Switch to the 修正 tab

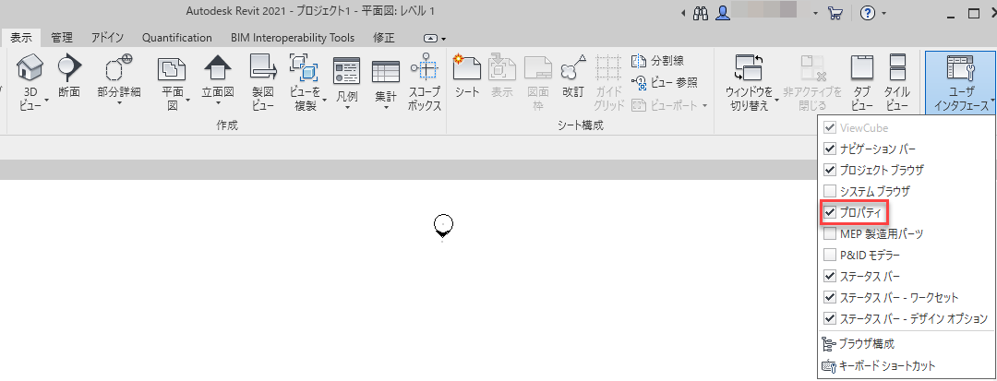pyautogui.click(x=384, y=38)
